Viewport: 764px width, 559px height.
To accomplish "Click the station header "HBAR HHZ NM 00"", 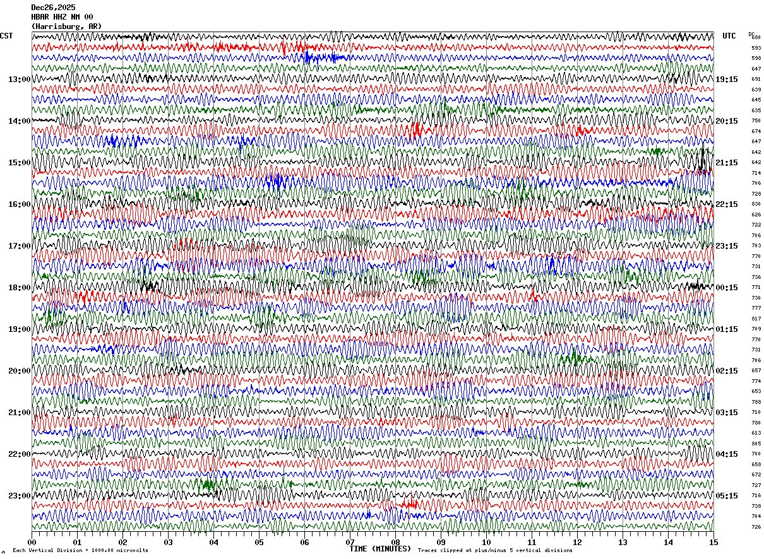I will tap(62, 17).
